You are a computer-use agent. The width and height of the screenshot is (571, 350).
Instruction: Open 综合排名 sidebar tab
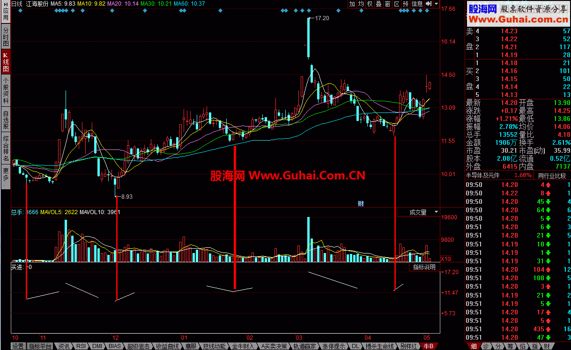6,148
